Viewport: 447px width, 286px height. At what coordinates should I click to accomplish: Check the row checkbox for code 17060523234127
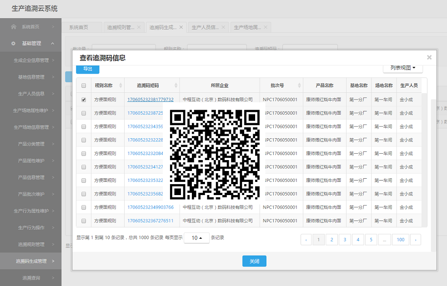84,167
